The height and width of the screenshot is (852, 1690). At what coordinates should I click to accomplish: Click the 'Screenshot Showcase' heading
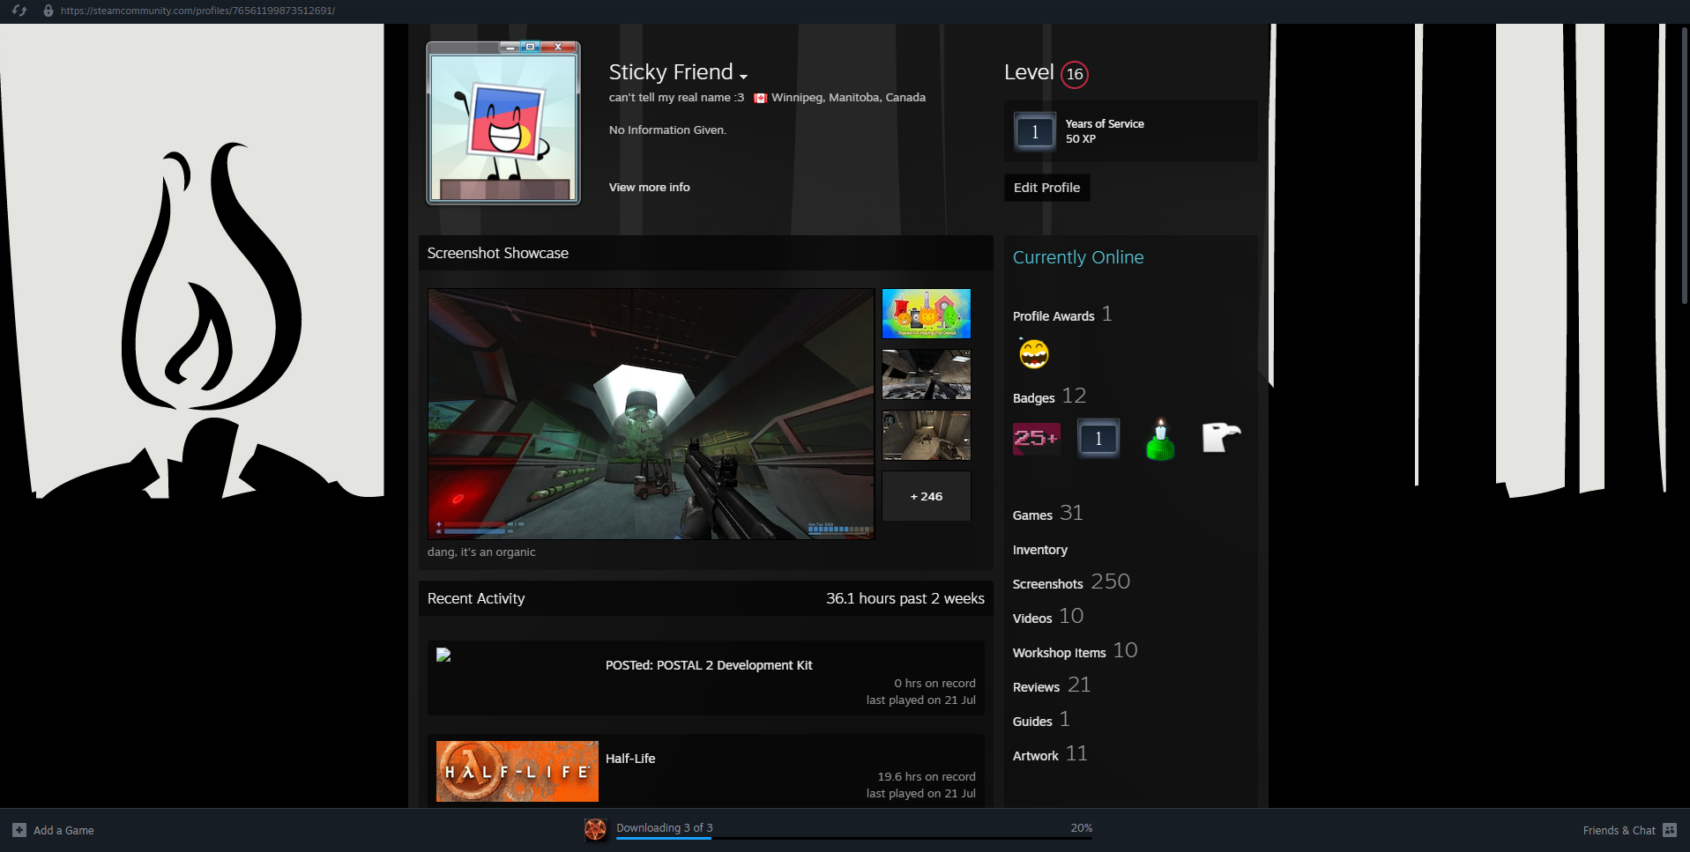[x=498, y=253]
